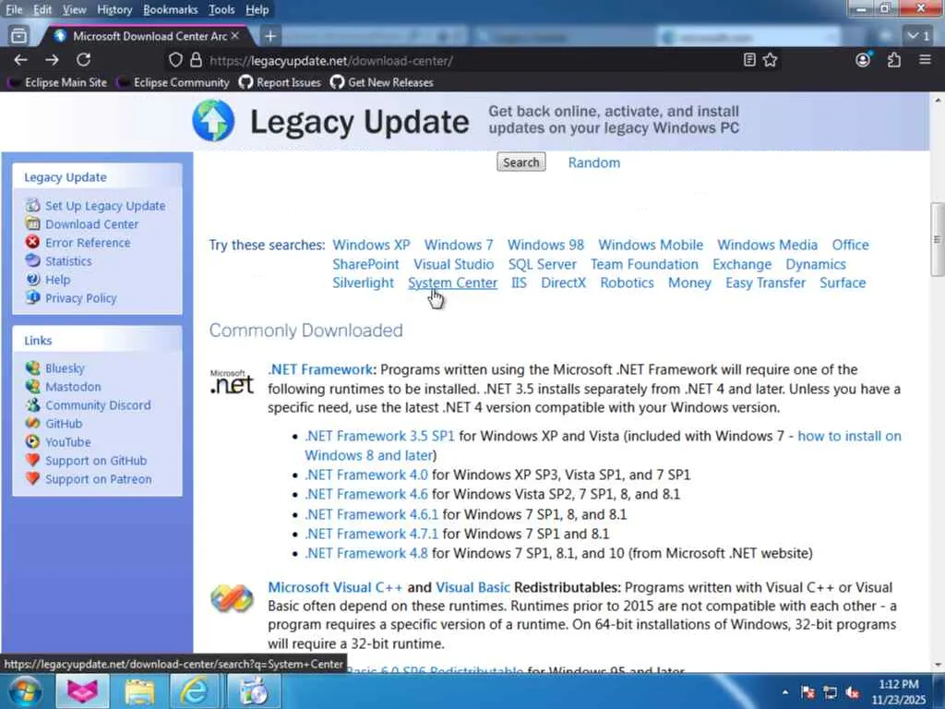Screen dimensions: 945x709
Task: Click the Help question mark sidebar icon
Action: [x=32, y=279]
